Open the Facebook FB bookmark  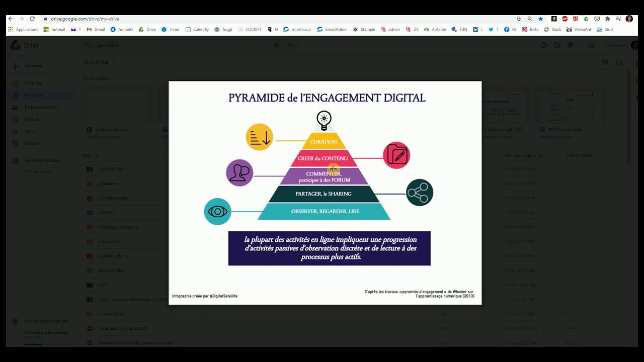tap(510, 30)
